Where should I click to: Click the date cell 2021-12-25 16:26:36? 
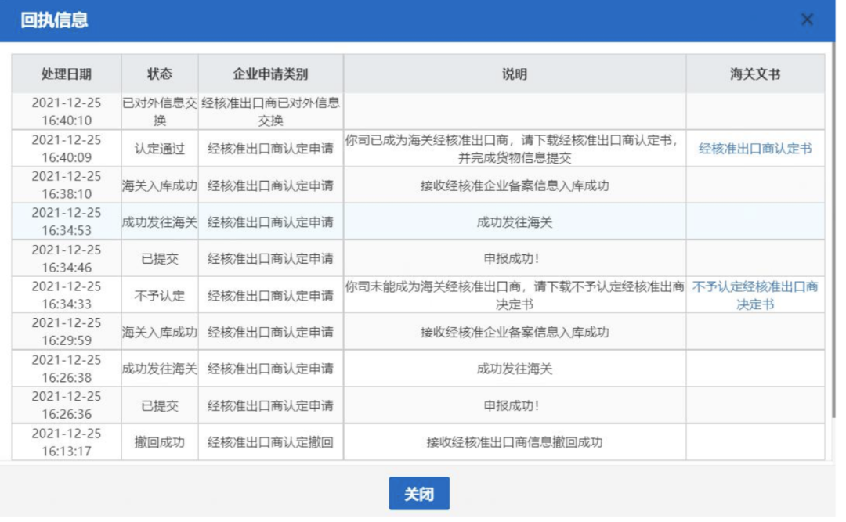67,405
